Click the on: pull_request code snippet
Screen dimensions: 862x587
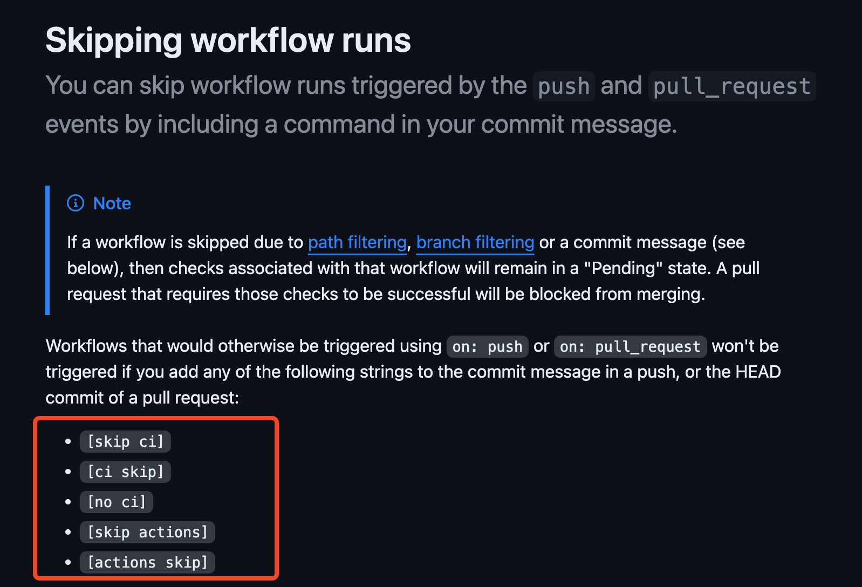point(630,346)
